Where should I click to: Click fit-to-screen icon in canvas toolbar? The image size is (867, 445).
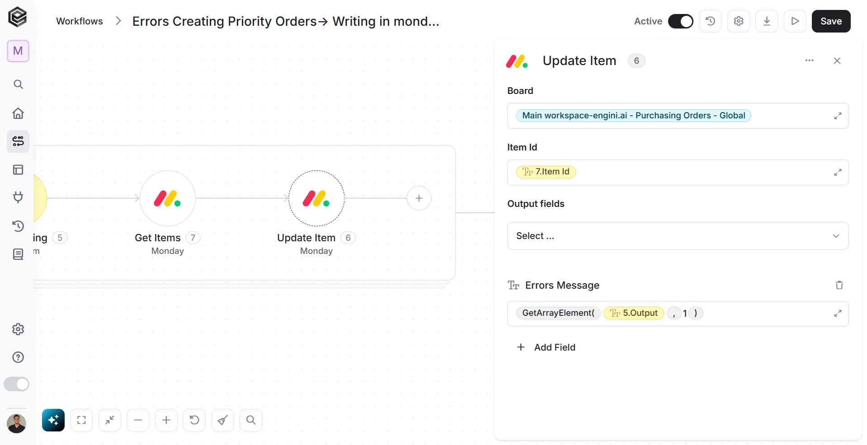pos(81,420)
